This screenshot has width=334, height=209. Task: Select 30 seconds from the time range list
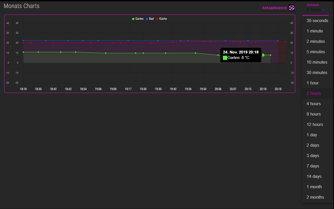(317, 21)
